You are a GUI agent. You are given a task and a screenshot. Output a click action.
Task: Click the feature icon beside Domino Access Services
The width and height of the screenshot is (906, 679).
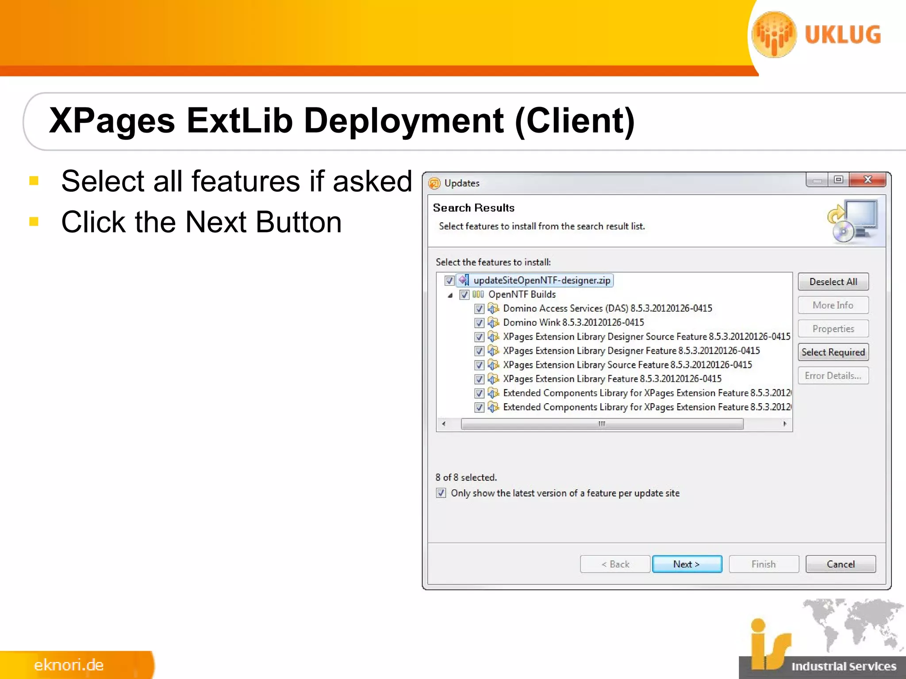pyautogui.click(x=493, y=308)
